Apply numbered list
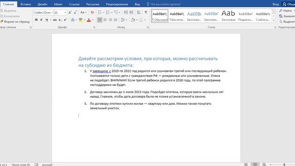Screen dimensions: 295x166 click(108, 12)
